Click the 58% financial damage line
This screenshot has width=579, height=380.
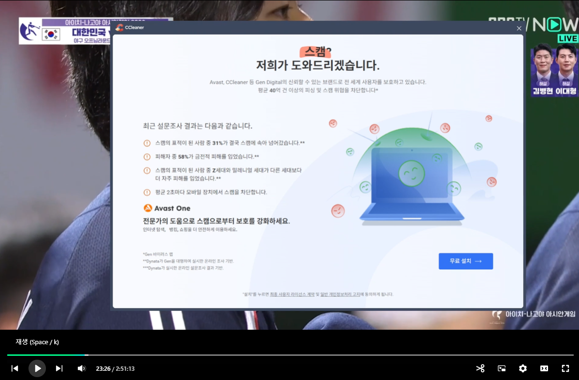(201, 157)
